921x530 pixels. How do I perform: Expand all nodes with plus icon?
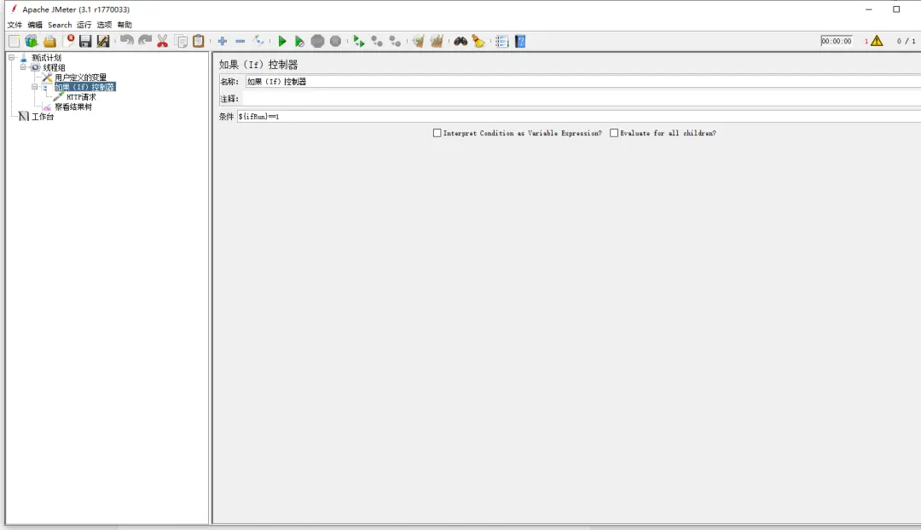(x=222, y=41)
